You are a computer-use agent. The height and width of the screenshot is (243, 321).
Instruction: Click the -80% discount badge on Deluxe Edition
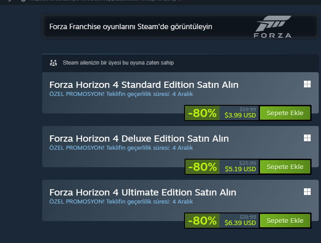coord(202,167)
